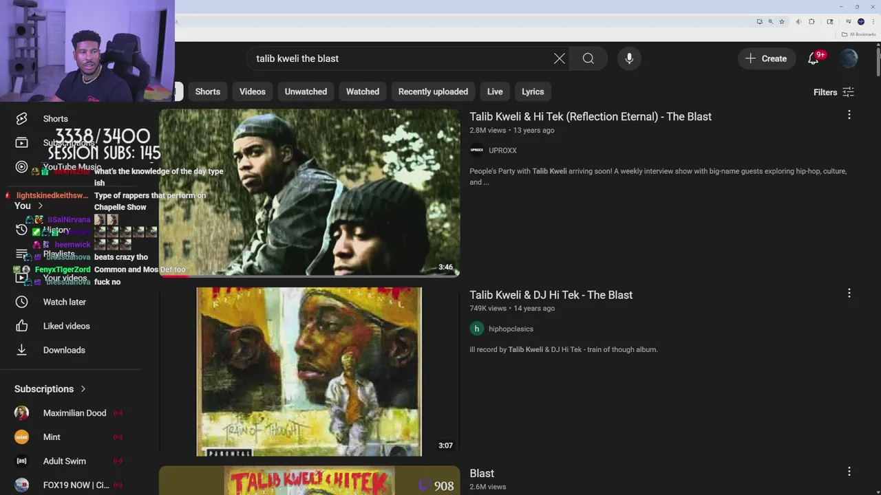Click the Watch later clock icon
Viewport: 881px width, 495px height.
21,302
